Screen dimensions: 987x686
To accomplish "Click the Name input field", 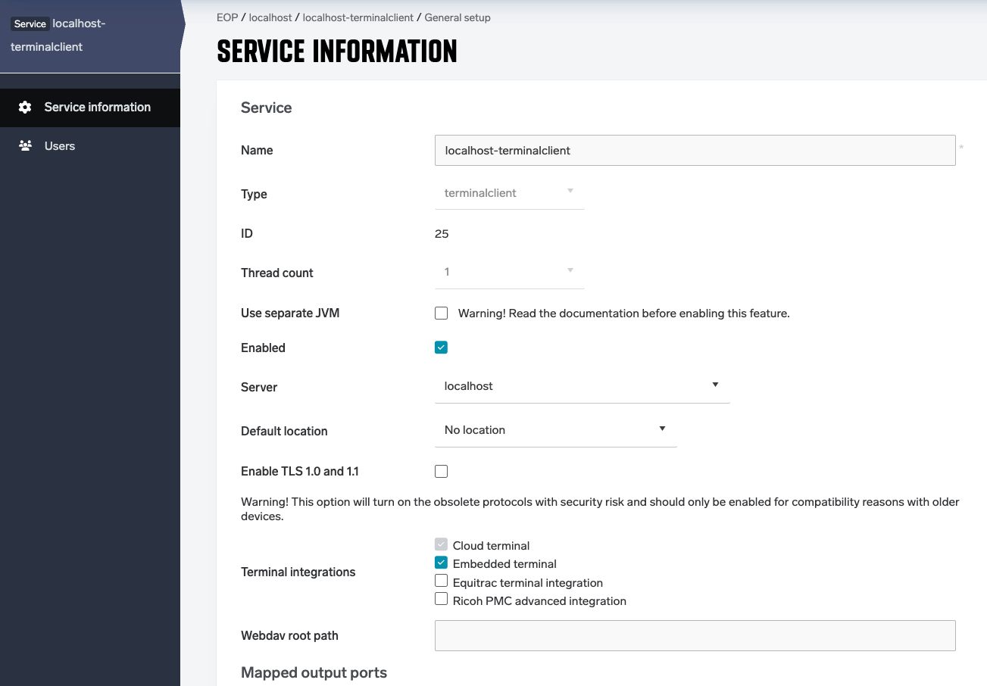I will pyautogui.click(x=695, y=151).
